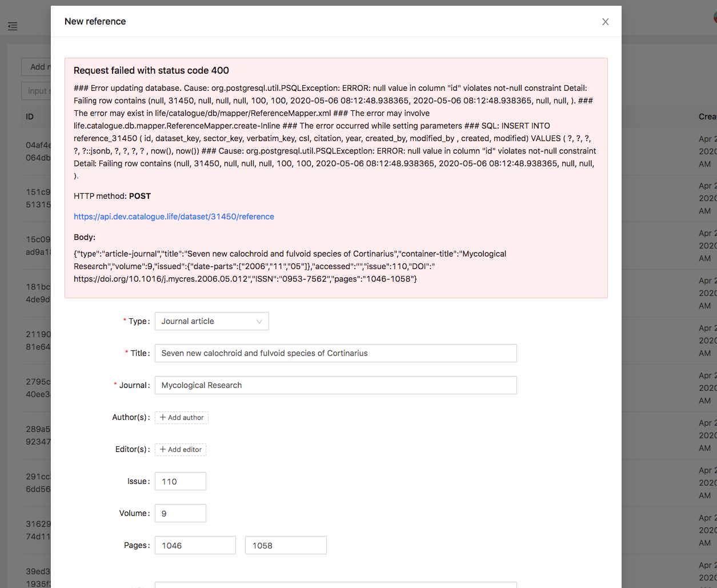The width and height of the screenshot is (717, 588).
Task: Click the chevron in the Type select
Action: click(260, 321)
